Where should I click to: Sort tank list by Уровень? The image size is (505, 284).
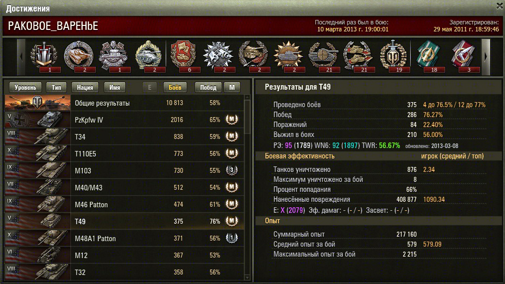(25, 87)
